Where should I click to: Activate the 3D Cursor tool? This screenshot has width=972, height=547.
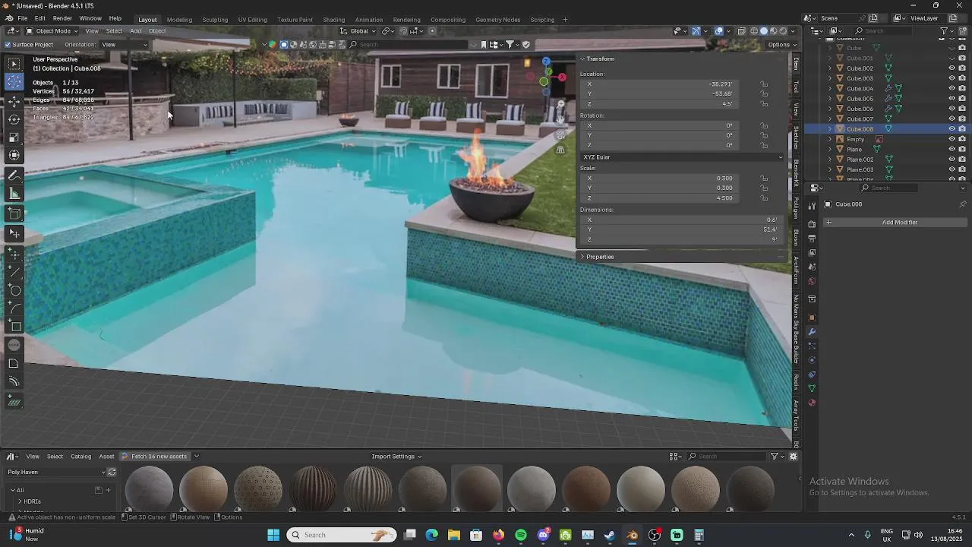14,82
